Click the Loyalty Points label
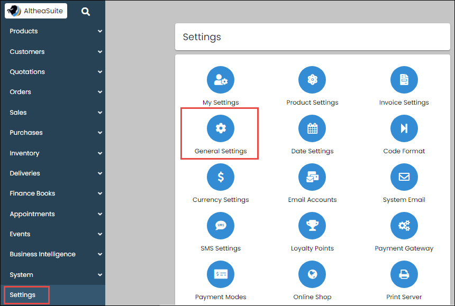Screen dimensions: 455x306 point(312,248)
